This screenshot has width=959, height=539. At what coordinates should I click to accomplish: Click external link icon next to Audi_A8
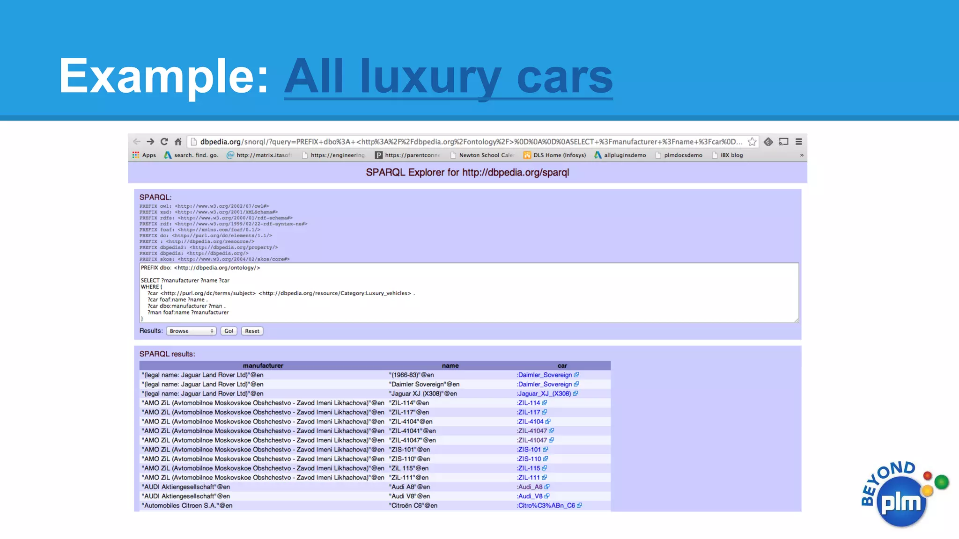coord(547,487)
